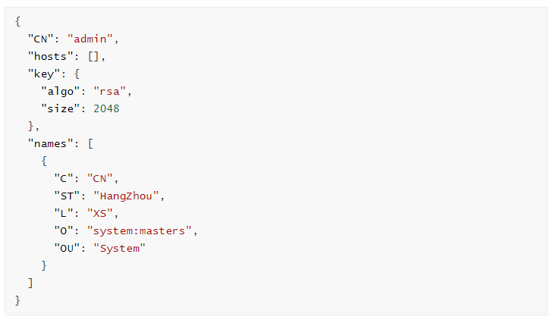
Task: Click the "OU" key name
Action: (67, 249)
